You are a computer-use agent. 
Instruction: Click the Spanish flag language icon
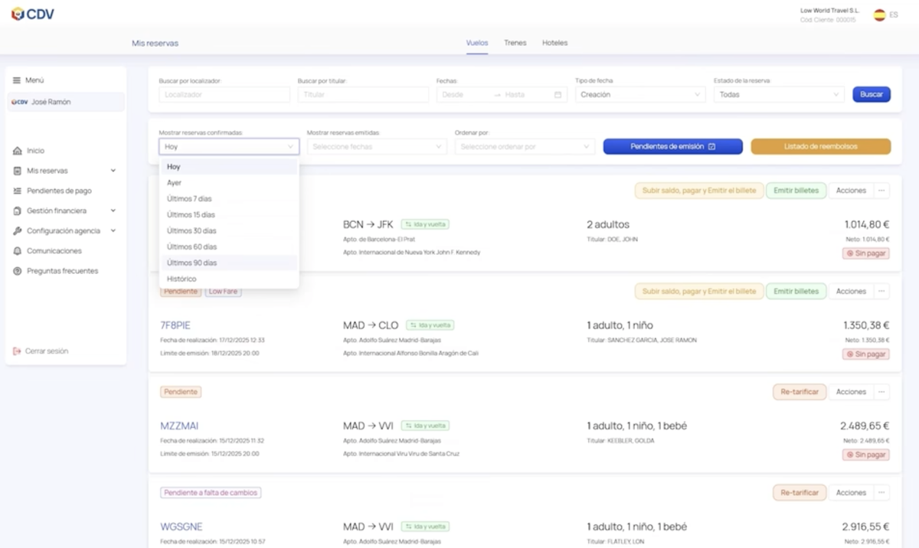coord(880,15)
